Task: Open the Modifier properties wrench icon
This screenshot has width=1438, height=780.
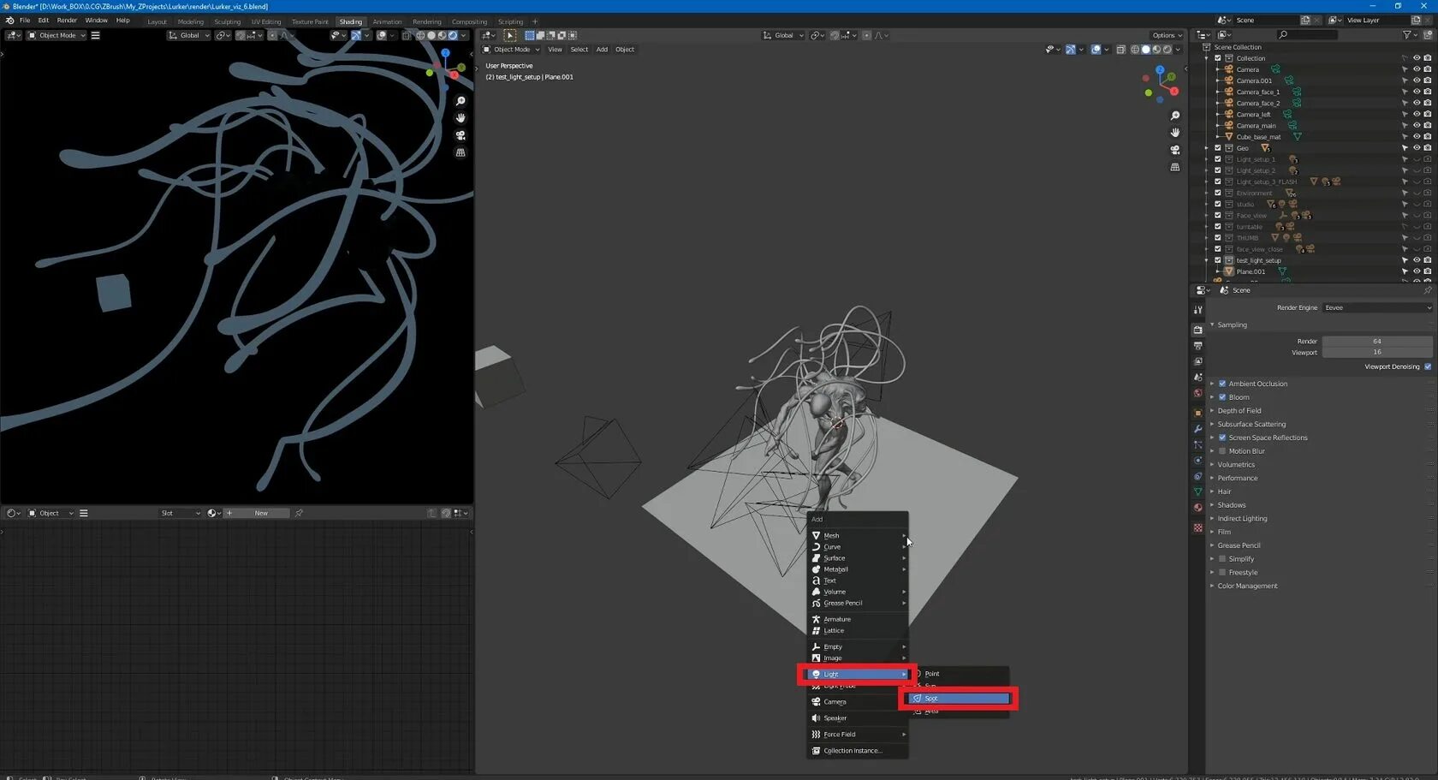Action: click(x=1198, y=429)
